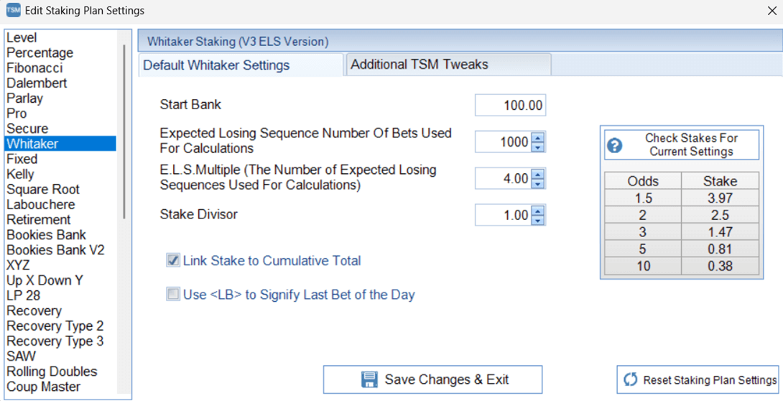This screenshot has height=401, width=783.
Task: Click the Start Bank input field
Action: (510, 106)
